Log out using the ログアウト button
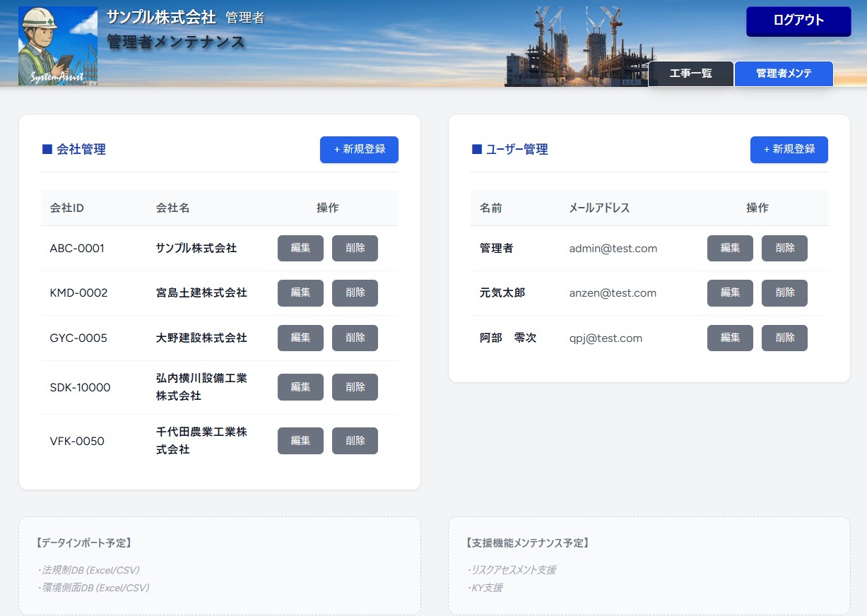The height and width of the screenshot is (616, 867). 798,21
